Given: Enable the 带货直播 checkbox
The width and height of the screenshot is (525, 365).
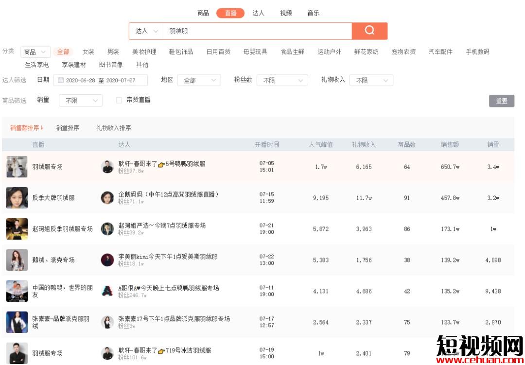Looking at the screenshot, I should click(x=119, y=100).
